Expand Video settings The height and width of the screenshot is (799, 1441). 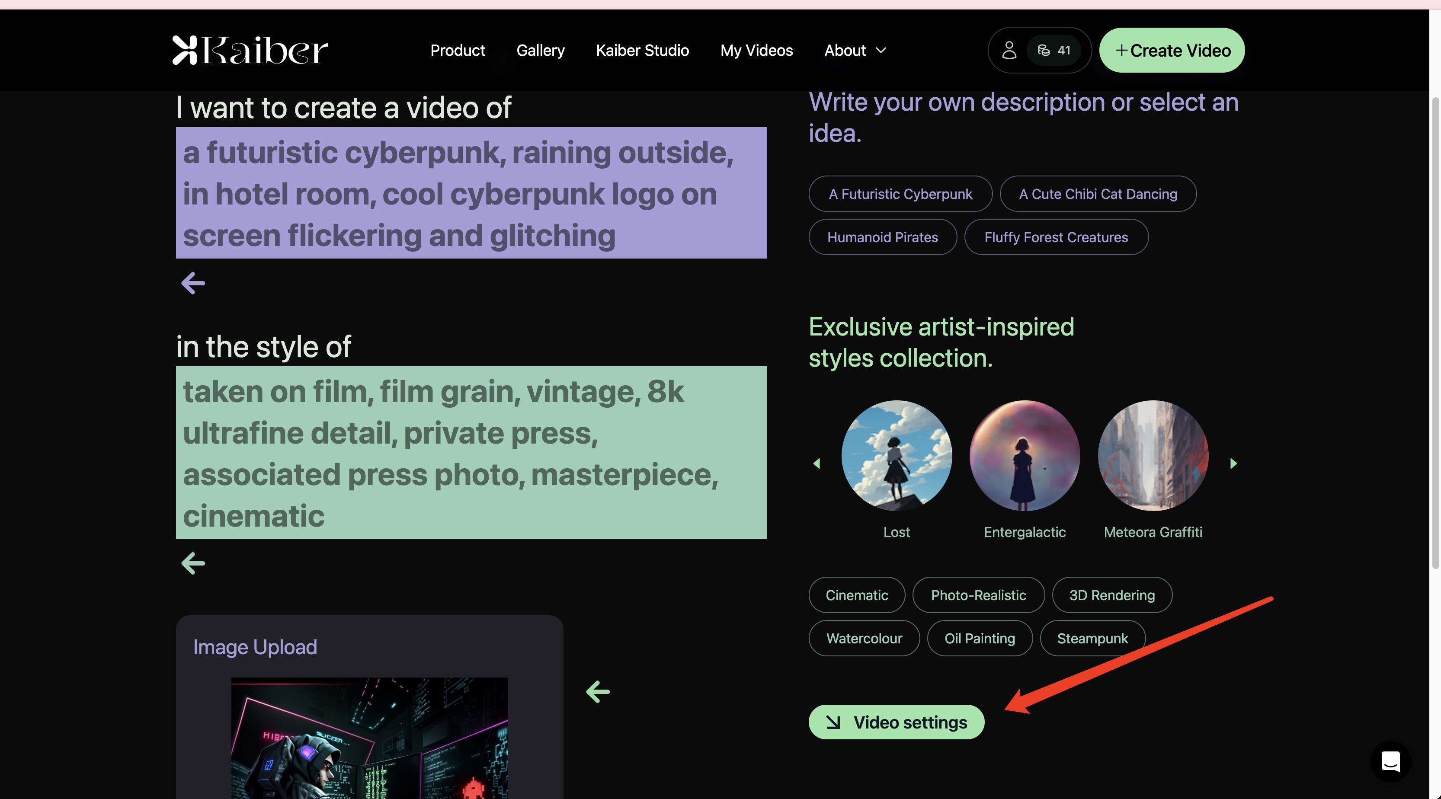point(896,722)
